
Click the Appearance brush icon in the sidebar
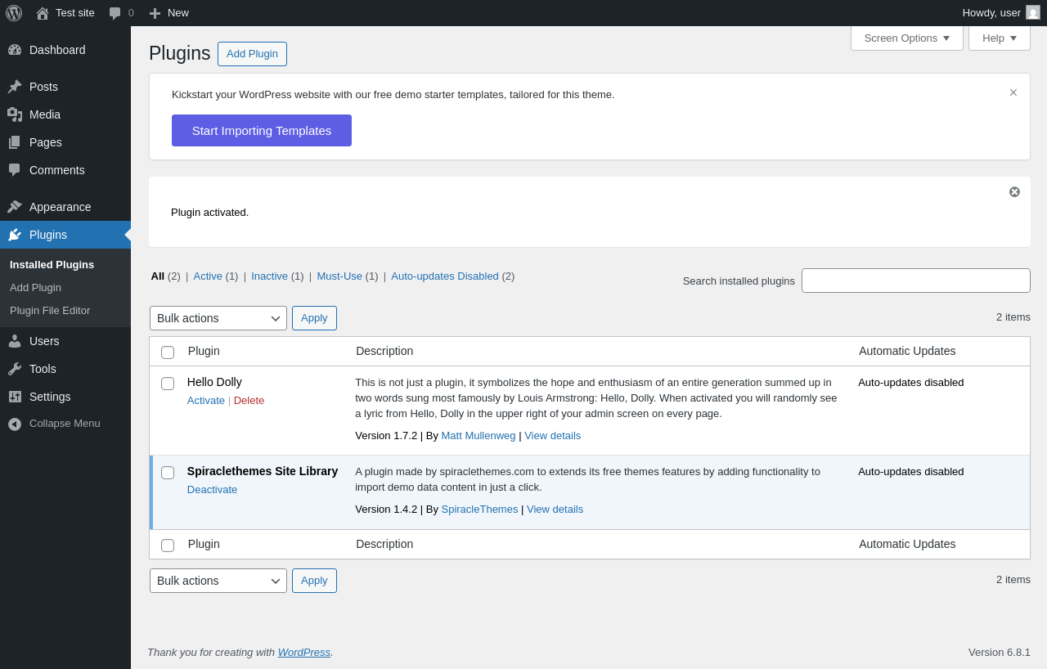pos(15,207)
